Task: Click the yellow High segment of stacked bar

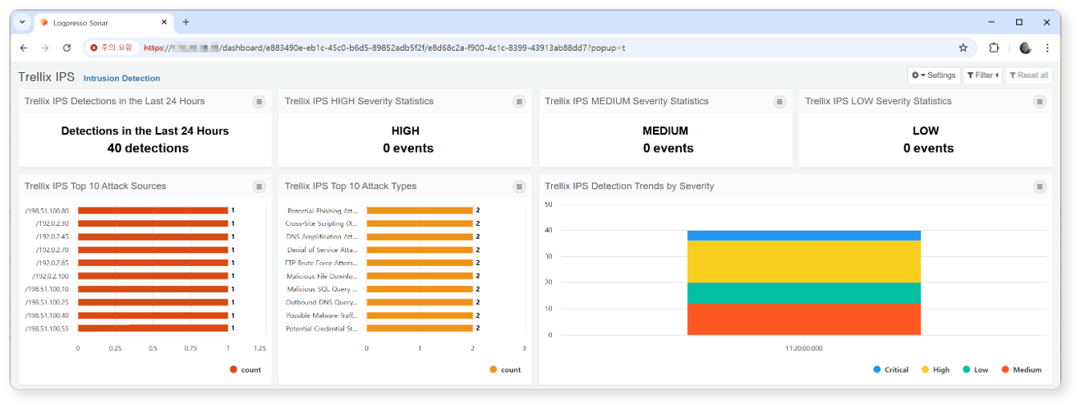Action: point(804,262)
